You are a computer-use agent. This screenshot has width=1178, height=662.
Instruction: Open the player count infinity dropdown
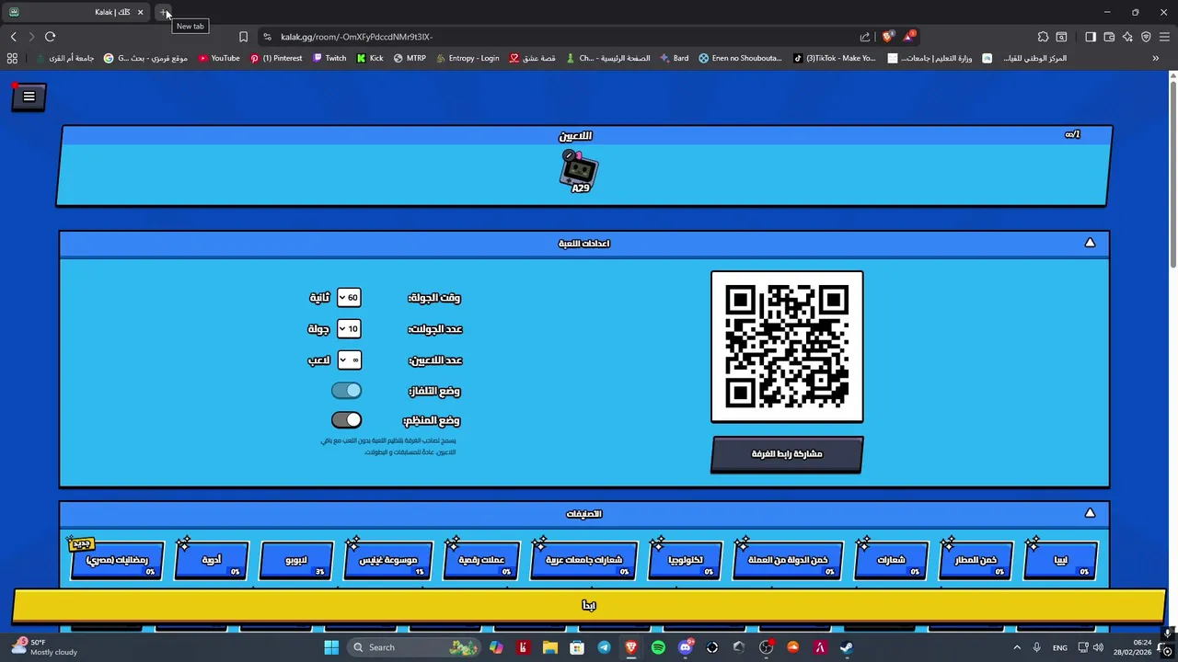click(349, 360)
